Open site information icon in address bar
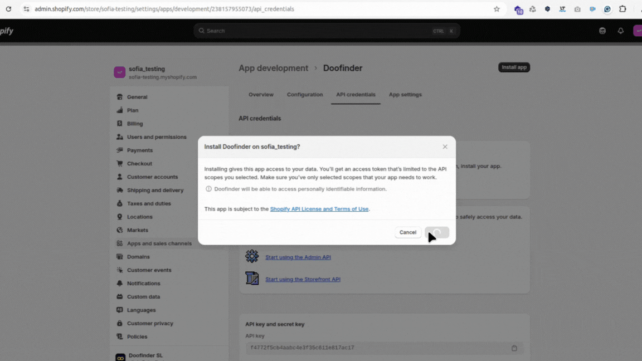The height and width of the screenshot is (361, 642). [x=26, y=8]
